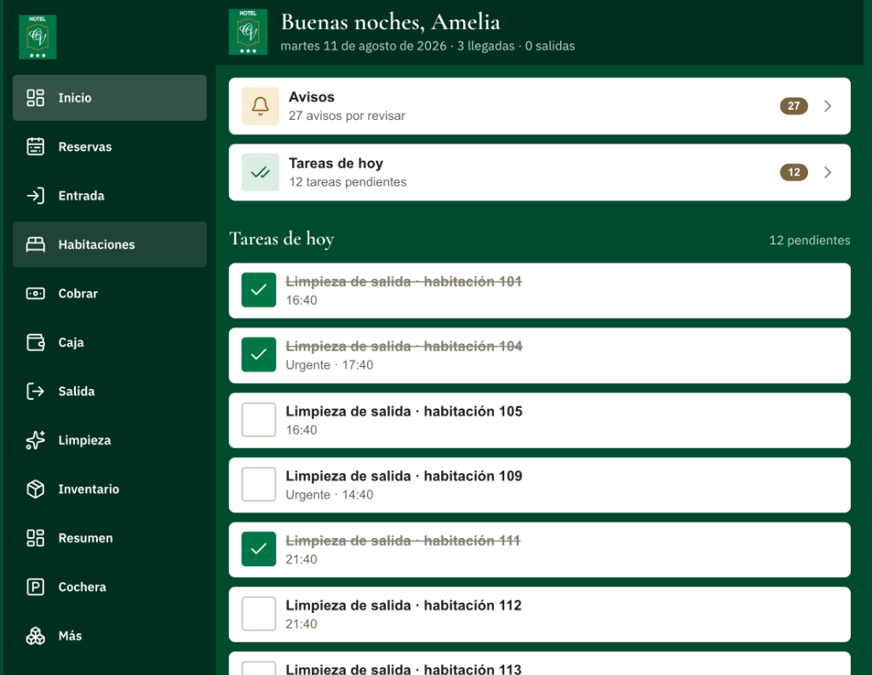
Task: Click the Salida check-out arrow icon
Action: tap(35, 392)
